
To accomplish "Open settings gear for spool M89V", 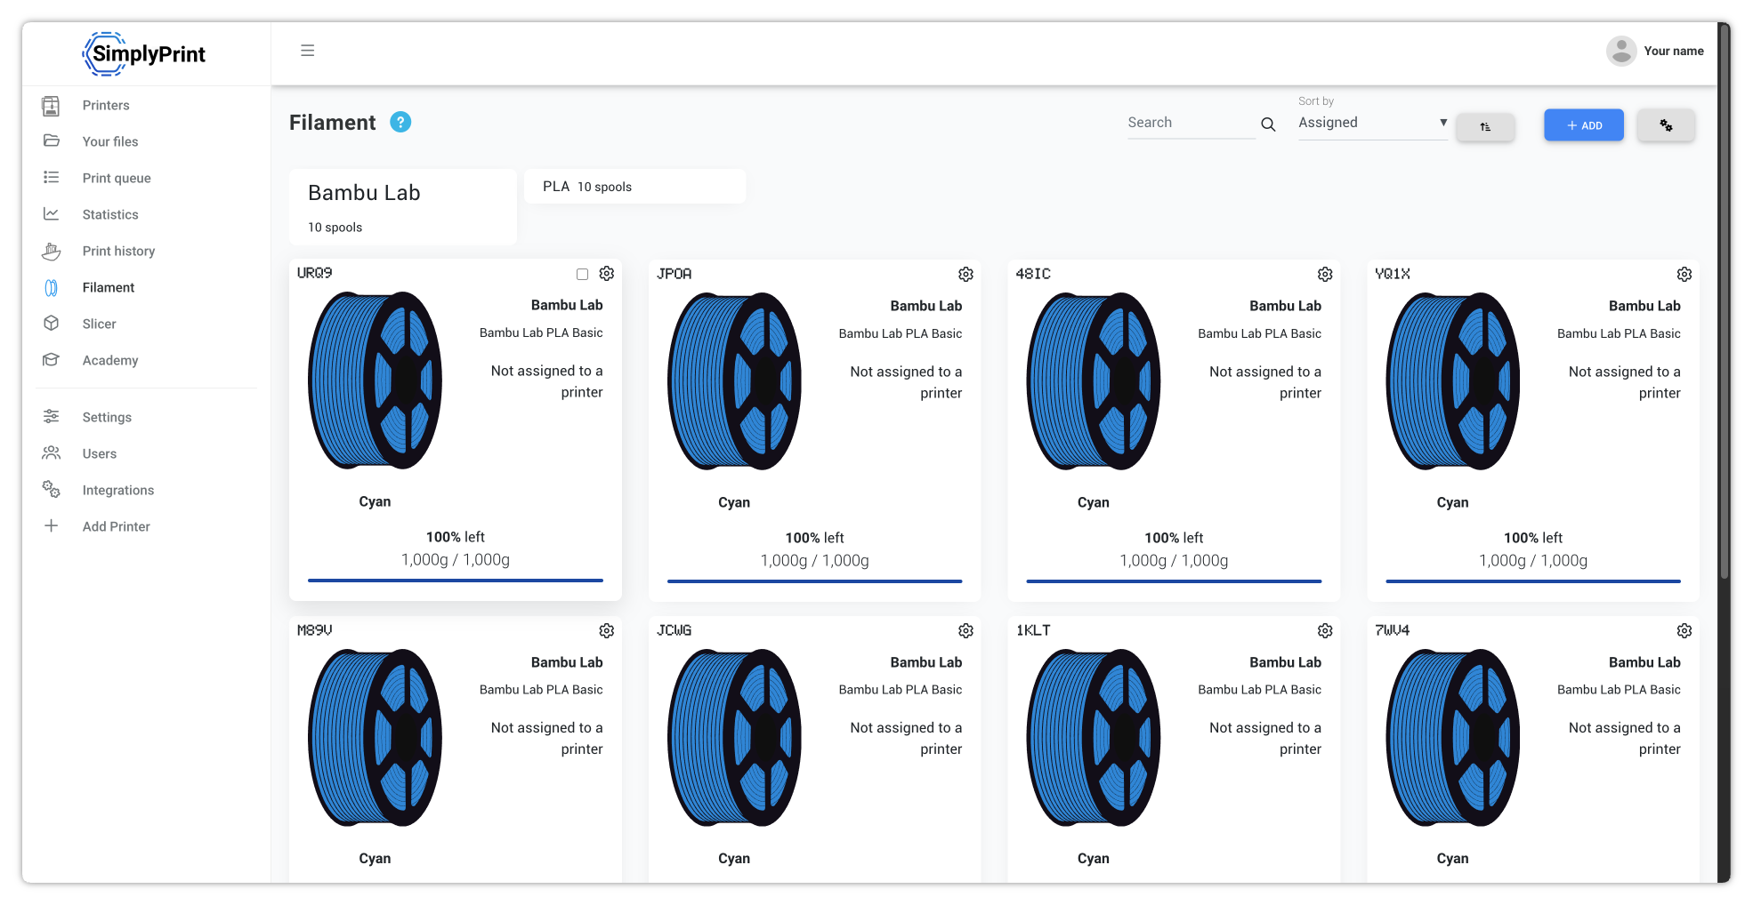I will pyautogui.click(x=607, y=631).
